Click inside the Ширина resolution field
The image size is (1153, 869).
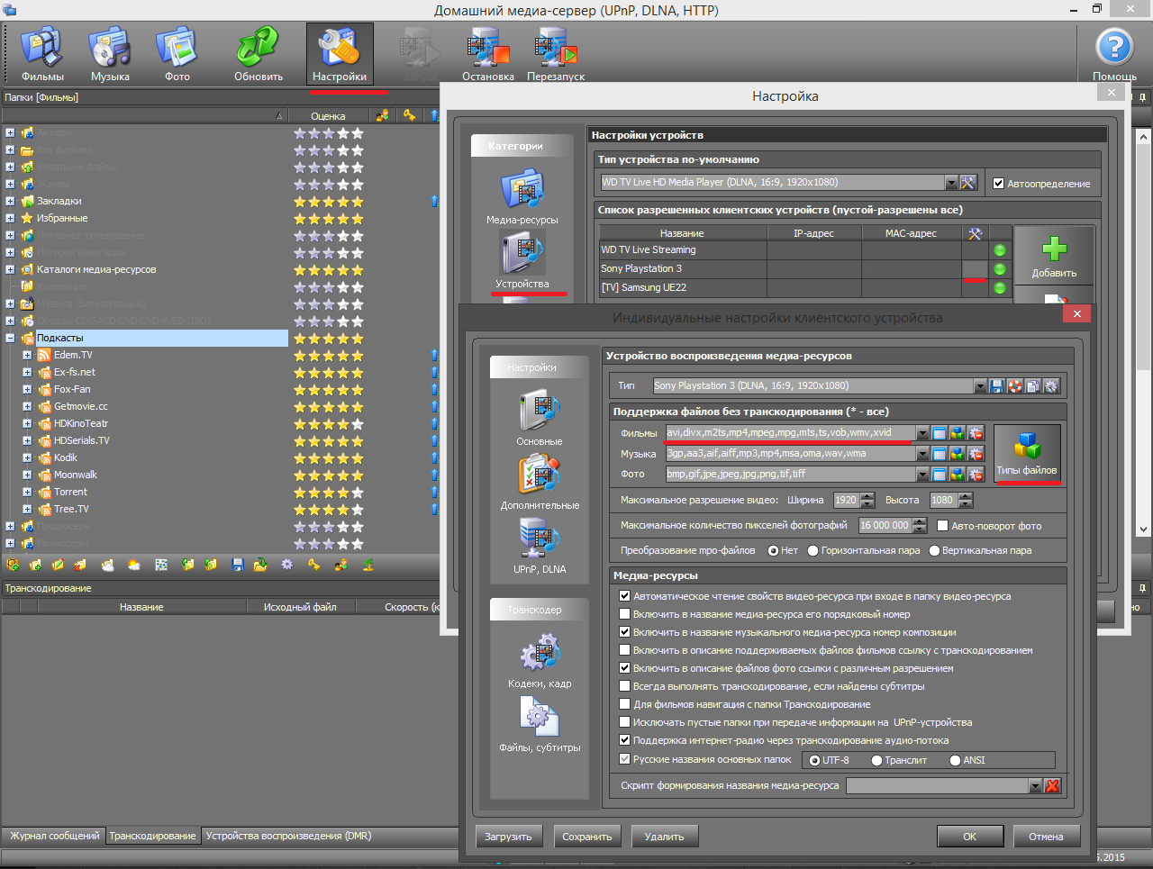pyautogui.click(x=846, y=501)
